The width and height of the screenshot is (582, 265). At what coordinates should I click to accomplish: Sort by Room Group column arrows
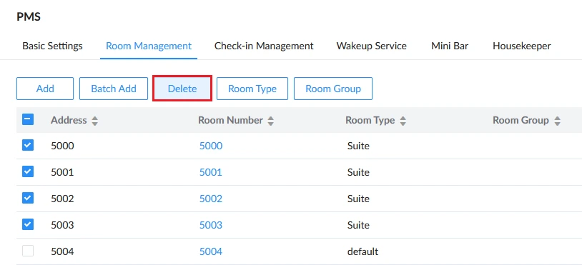click(557, 121)
